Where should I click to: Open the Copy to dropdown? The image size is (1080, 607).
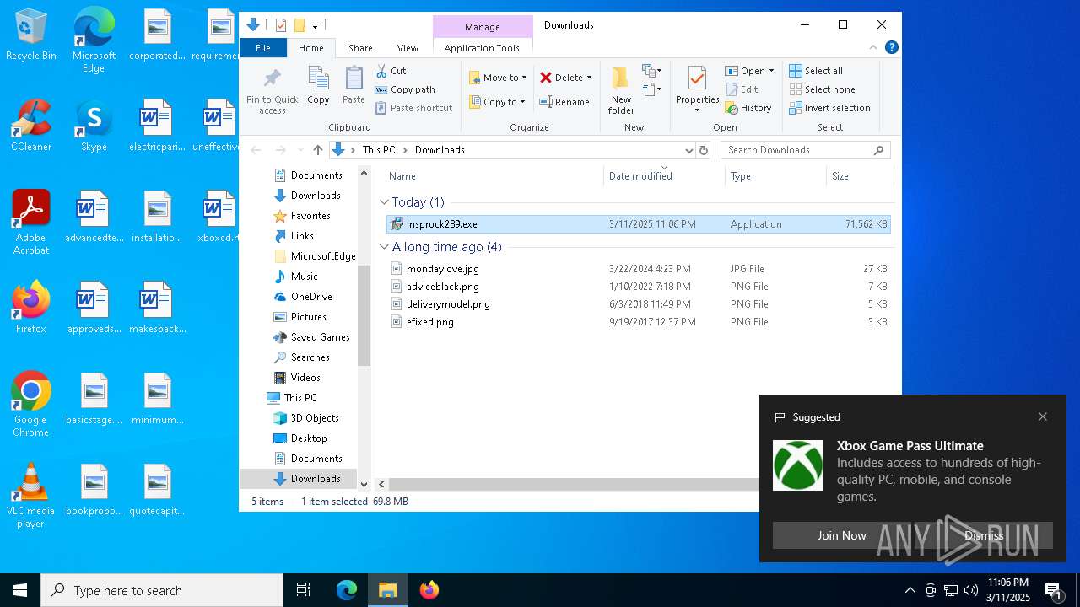[497, 102]
